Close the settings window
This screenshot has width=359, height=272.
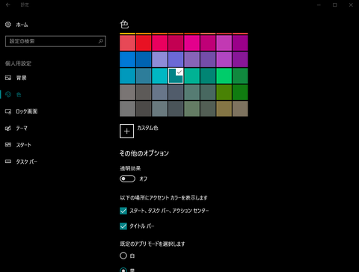click(351, 4)
